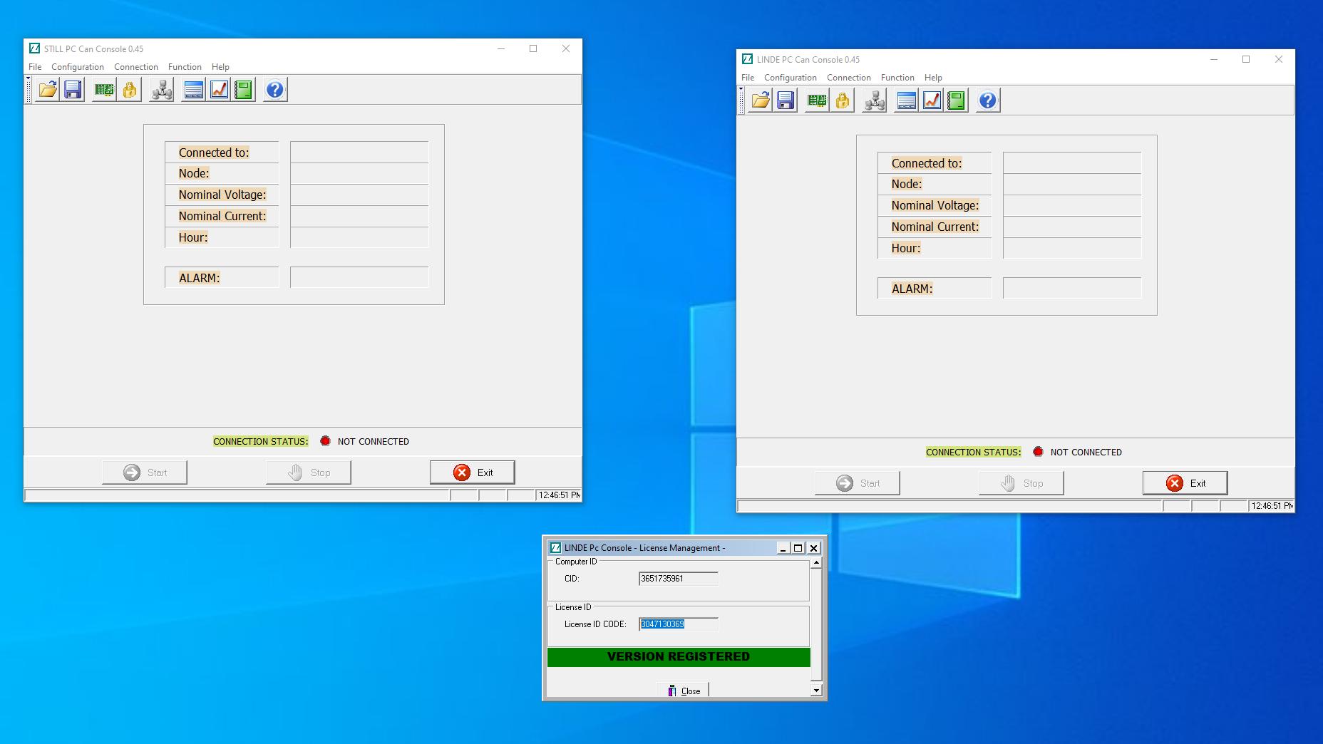The width and height of the screenshot is (1323, 744).
Task: Click blue window panel icon in LINDE console
Action: tap(906, 100)
